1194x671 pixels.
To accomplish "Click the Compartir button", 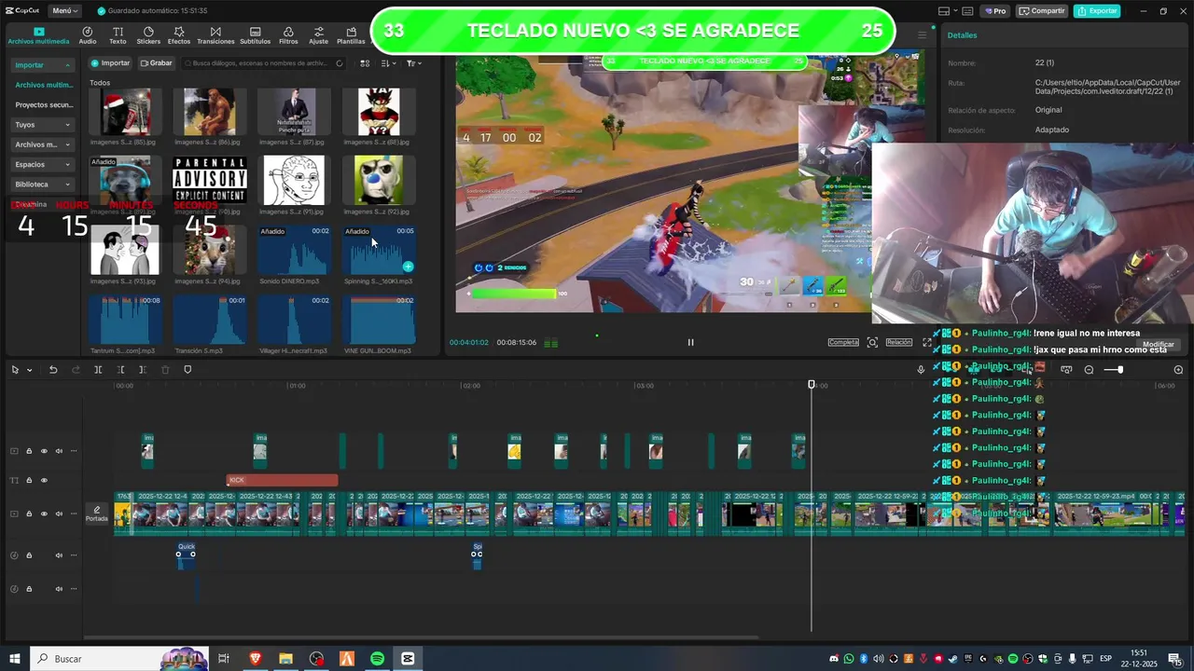I will pyautogui.click(x=1043, y=11).
